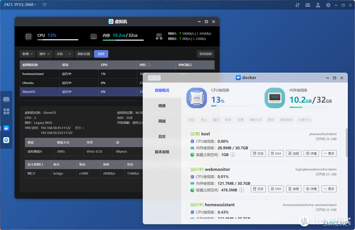Click 更改 link next to VNC访问 address

pos(80,128)
